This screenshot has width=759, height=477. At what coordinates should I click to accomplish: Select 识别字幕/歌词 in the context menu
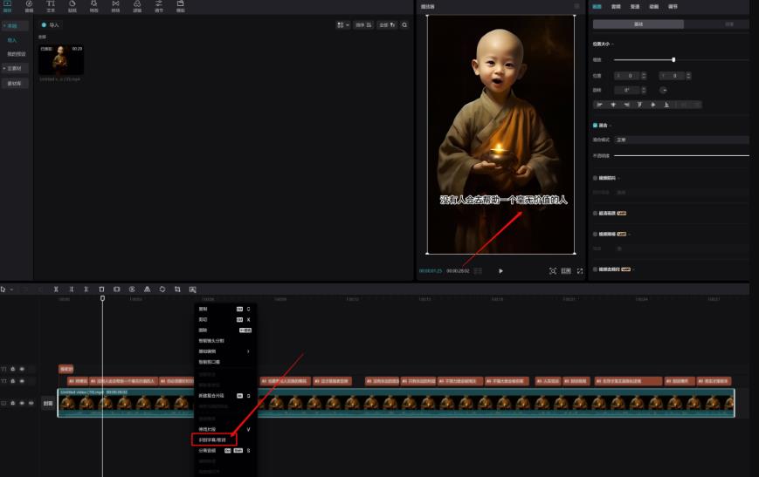(214, 440)
